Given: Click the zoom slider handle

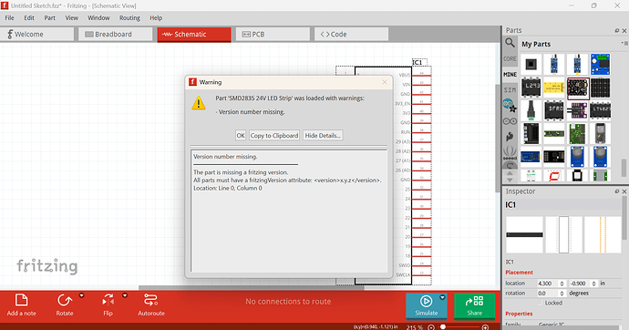Looking at the screenshot, I should click(443, 327).
